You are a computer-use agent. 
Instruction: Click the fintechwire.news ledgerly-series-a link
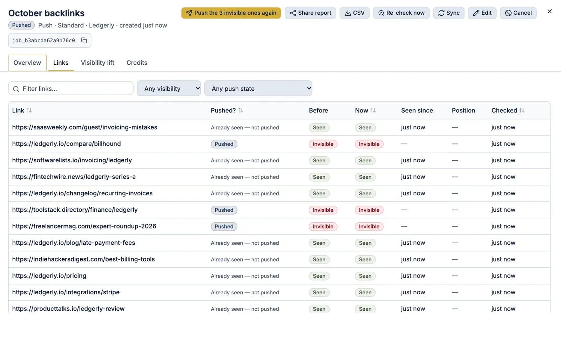click(x=74, y=177)
